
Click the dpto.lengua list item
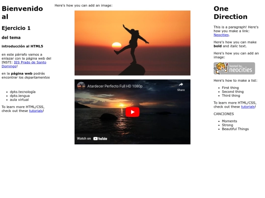[x=20, y=96]
